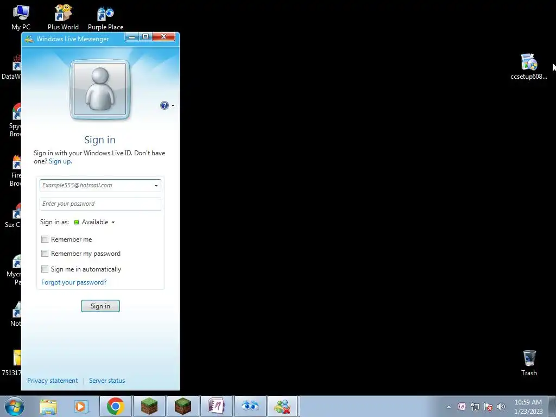556x417 pixels.
Task: Open the Sign up link
Action: [60, 161]
